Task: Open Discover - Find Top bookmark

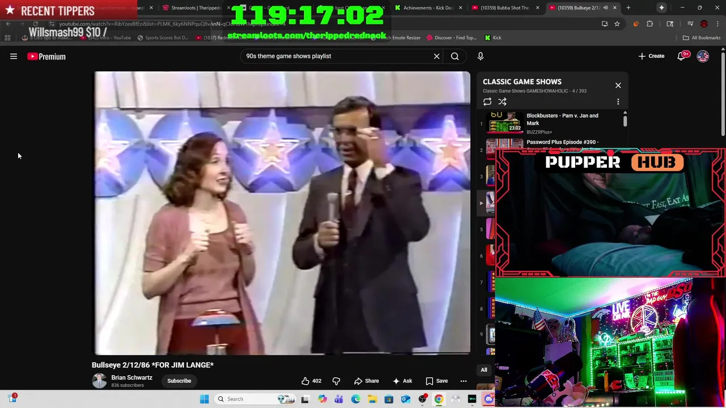Action: tap(451, 38)
